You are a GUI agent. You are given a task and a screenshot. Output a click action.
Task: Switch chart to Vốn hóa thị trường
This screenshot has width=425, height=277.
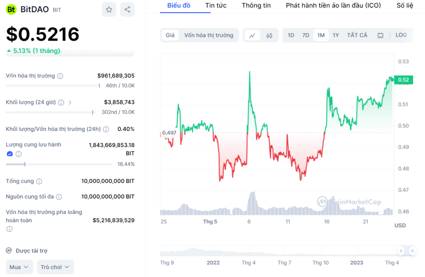coord(209,35)
